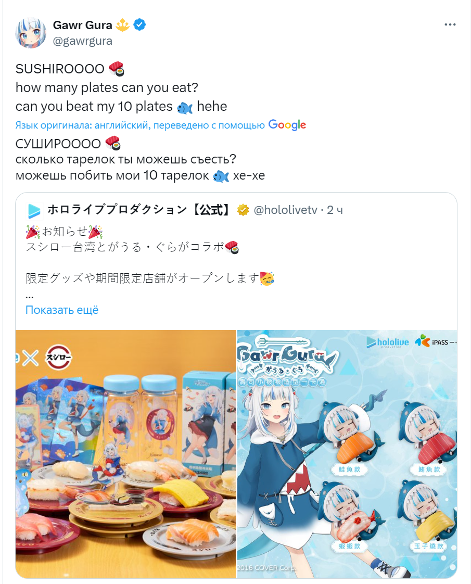The height and width of the screenshot is (584, 471).
Task: Open the Gawr Gura display name link
Action: (x=83, y=25)
